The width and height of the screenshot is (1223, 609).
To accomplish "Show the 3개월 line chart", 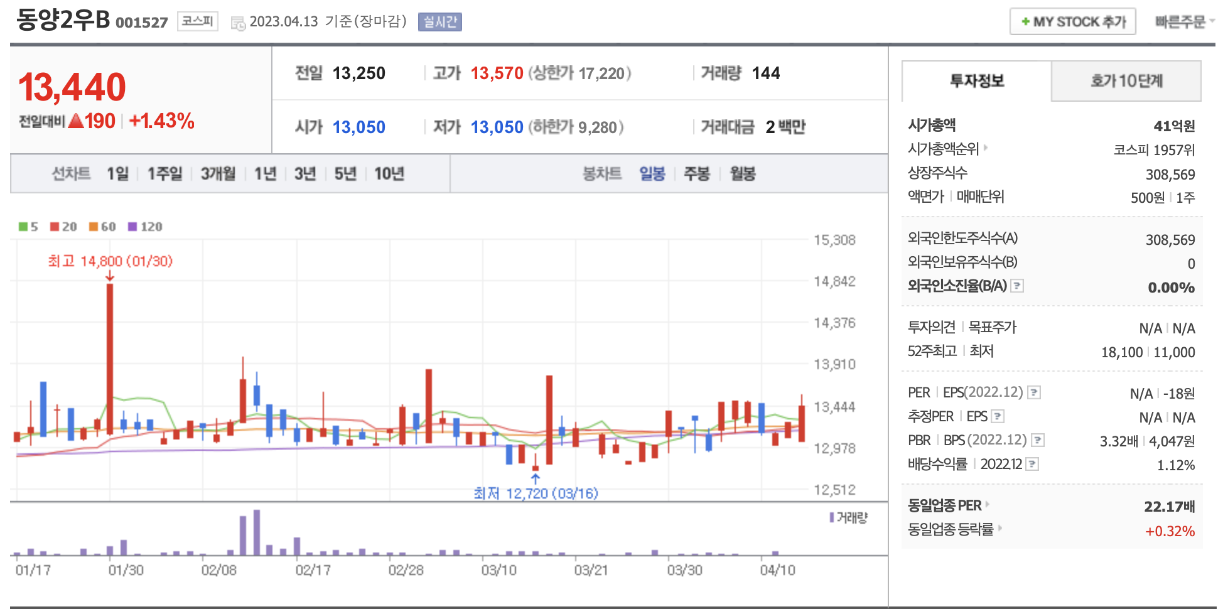I will (218, 174).
